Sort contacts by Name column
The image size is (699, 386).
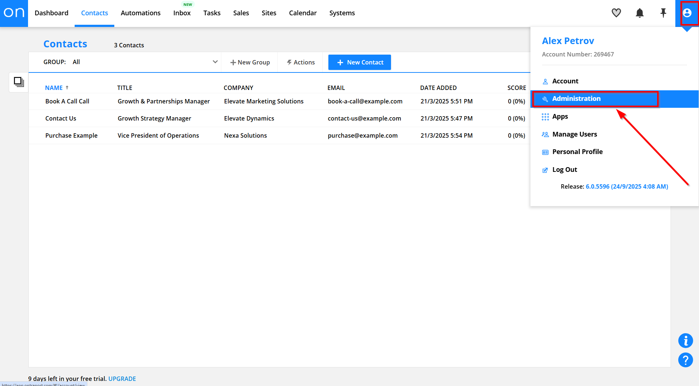[x=54, y=88]
